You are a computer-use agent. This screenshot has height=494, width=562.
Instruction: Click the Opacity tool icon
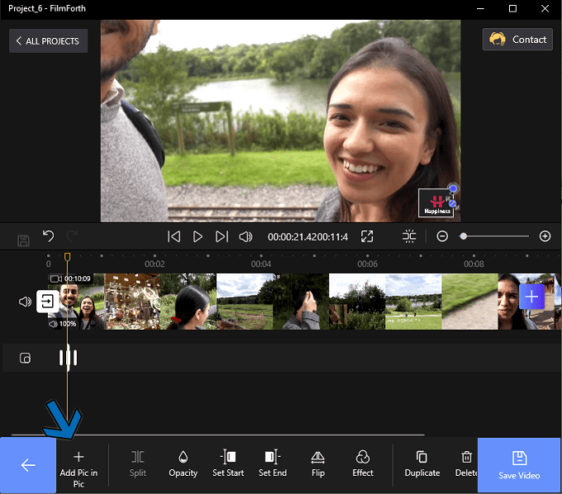[x=183, y=457]
